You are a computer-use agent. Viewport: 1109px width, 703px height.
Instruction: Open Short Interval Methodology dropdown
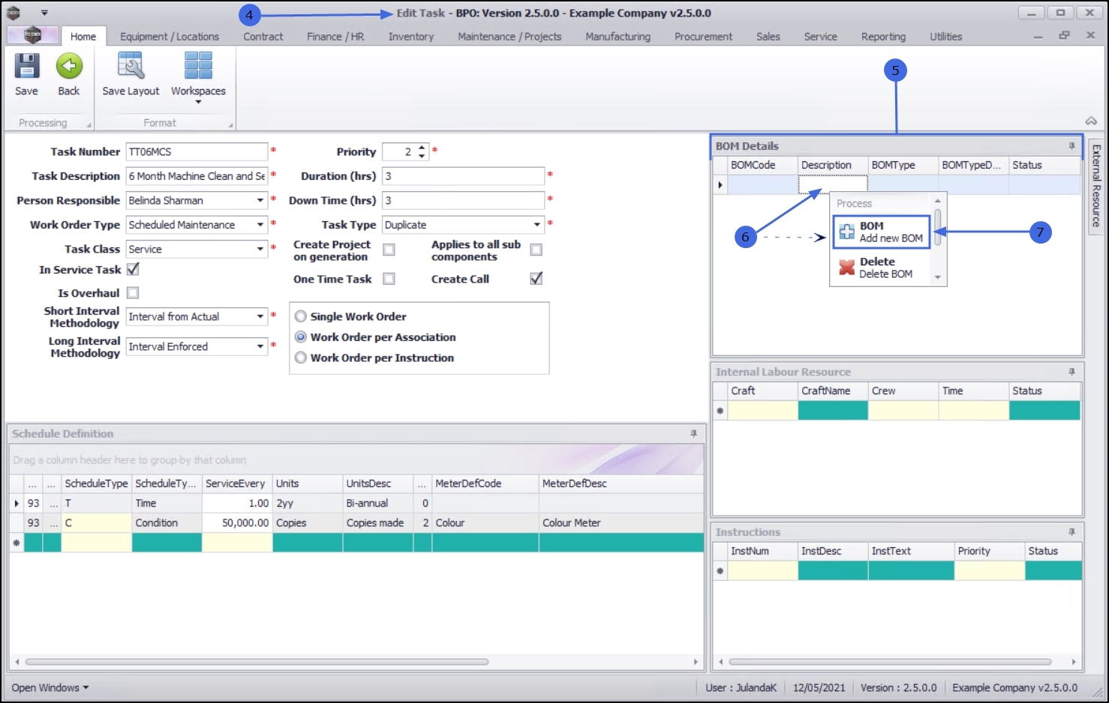point(260,316)
